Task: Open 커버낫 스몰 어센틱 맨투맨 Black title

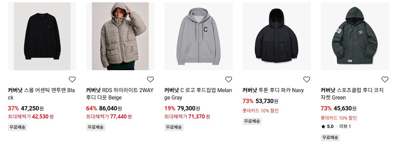Action: tap(41, 94)
